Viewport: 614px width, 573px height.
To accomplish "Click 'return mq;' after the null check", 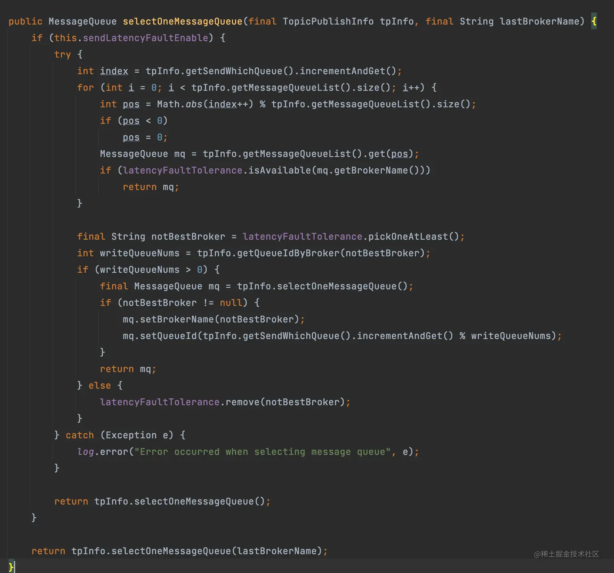I will pyautogui.click(x=128, y=369).
